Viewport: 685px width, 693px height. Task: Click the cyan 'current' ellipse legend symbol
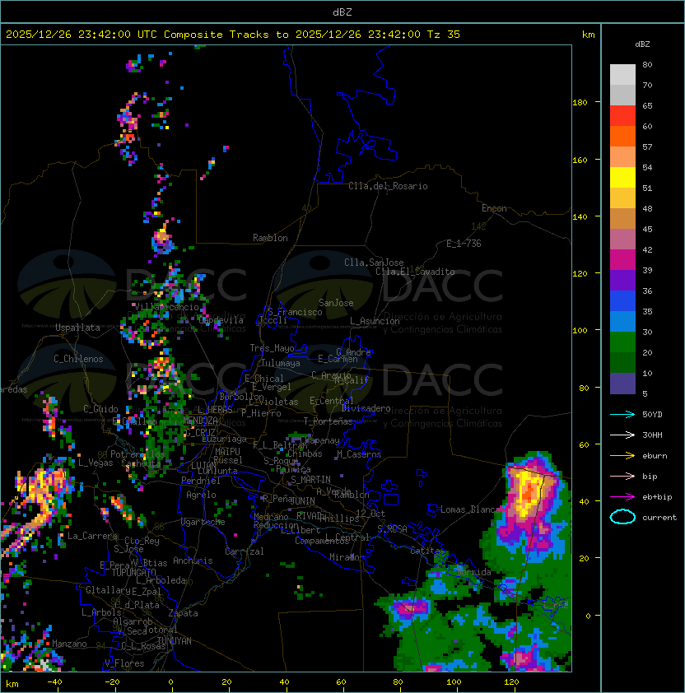tap(622, 517)
